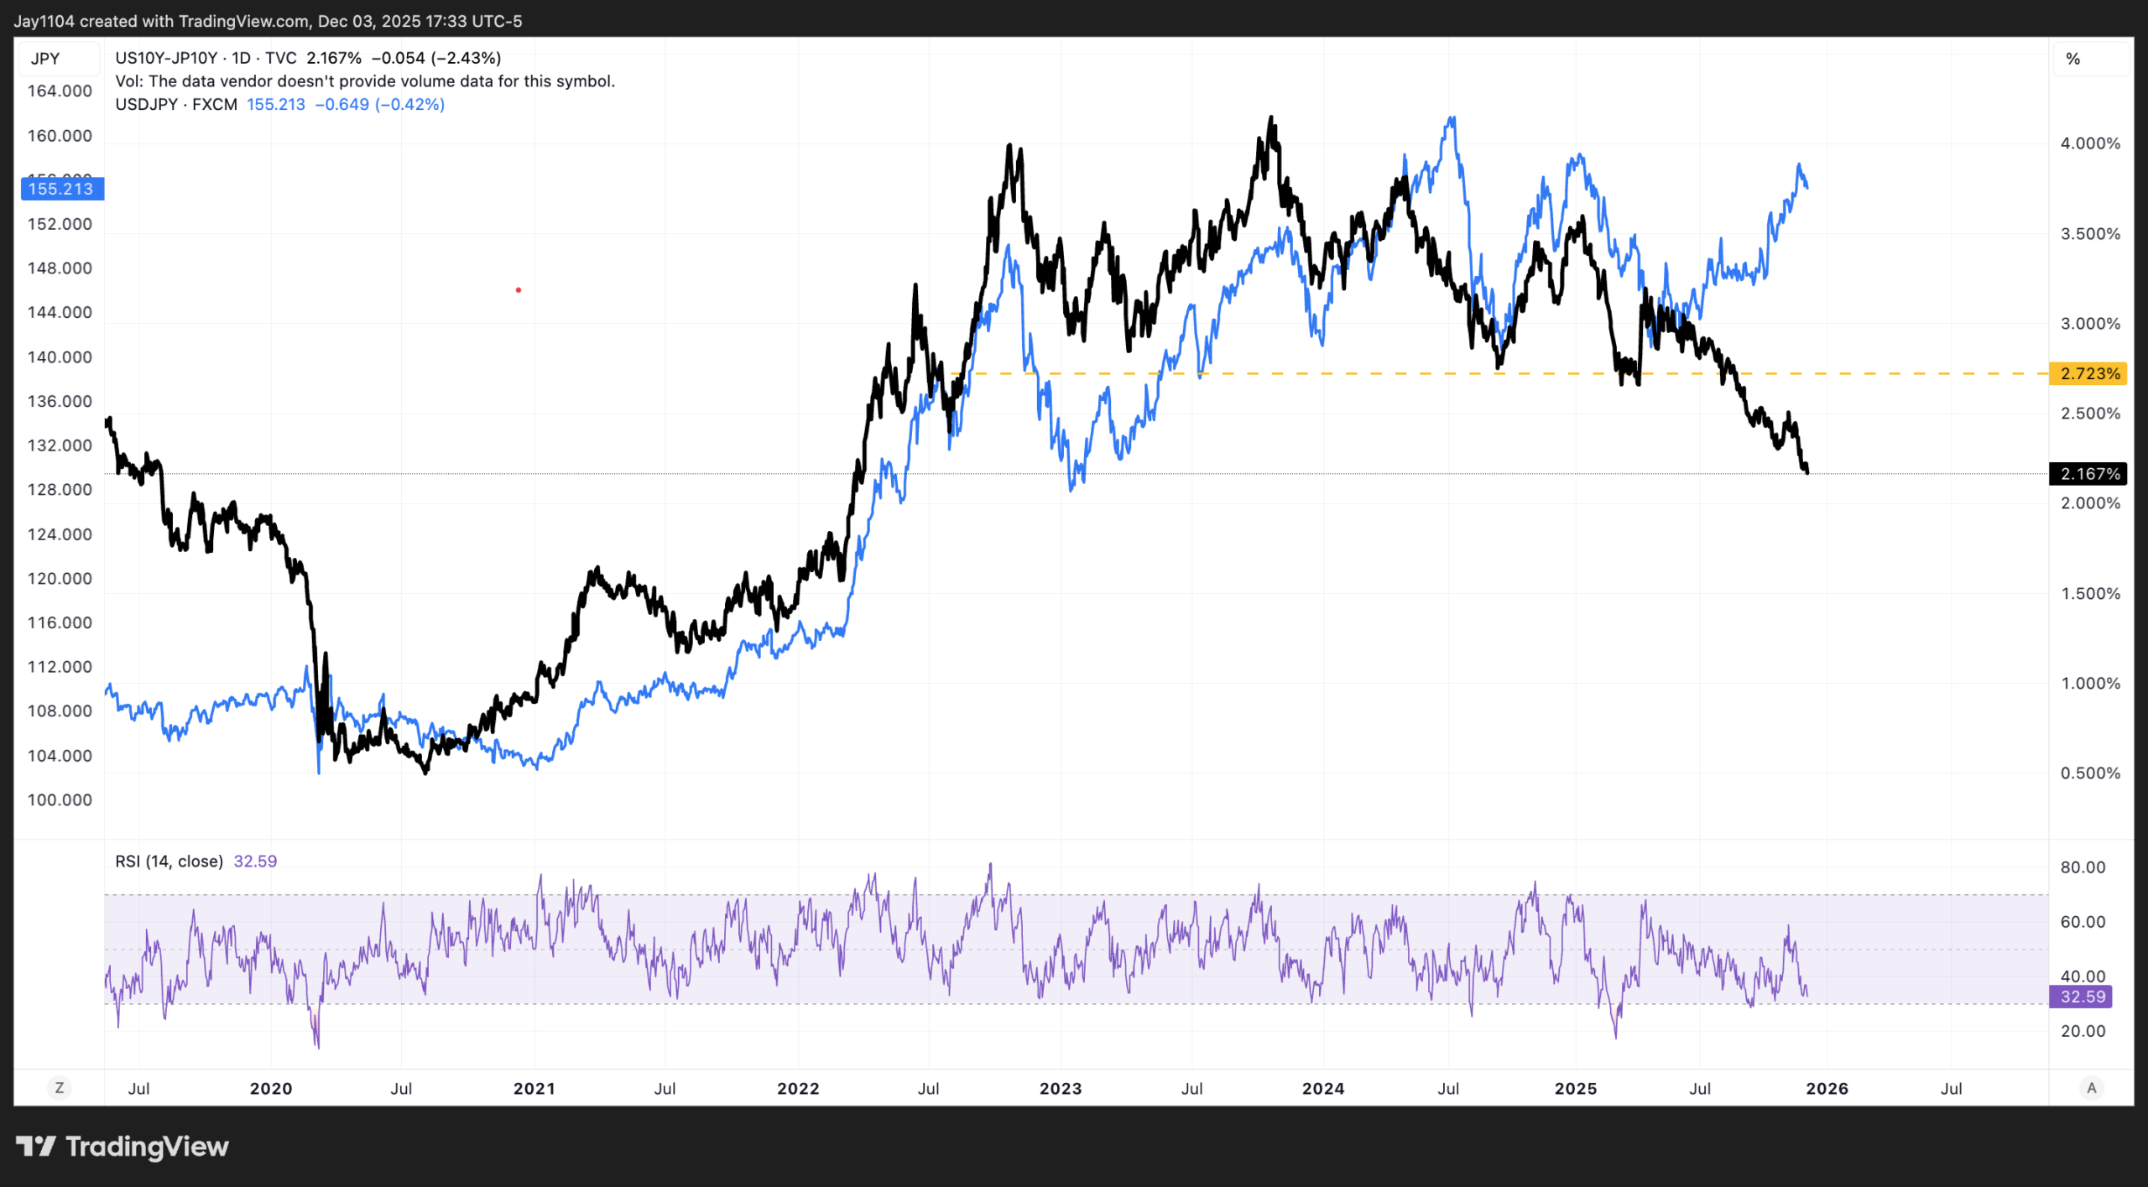Click the 1D interval in the symbol legend
The image size is (2148, 1187).
241,58
